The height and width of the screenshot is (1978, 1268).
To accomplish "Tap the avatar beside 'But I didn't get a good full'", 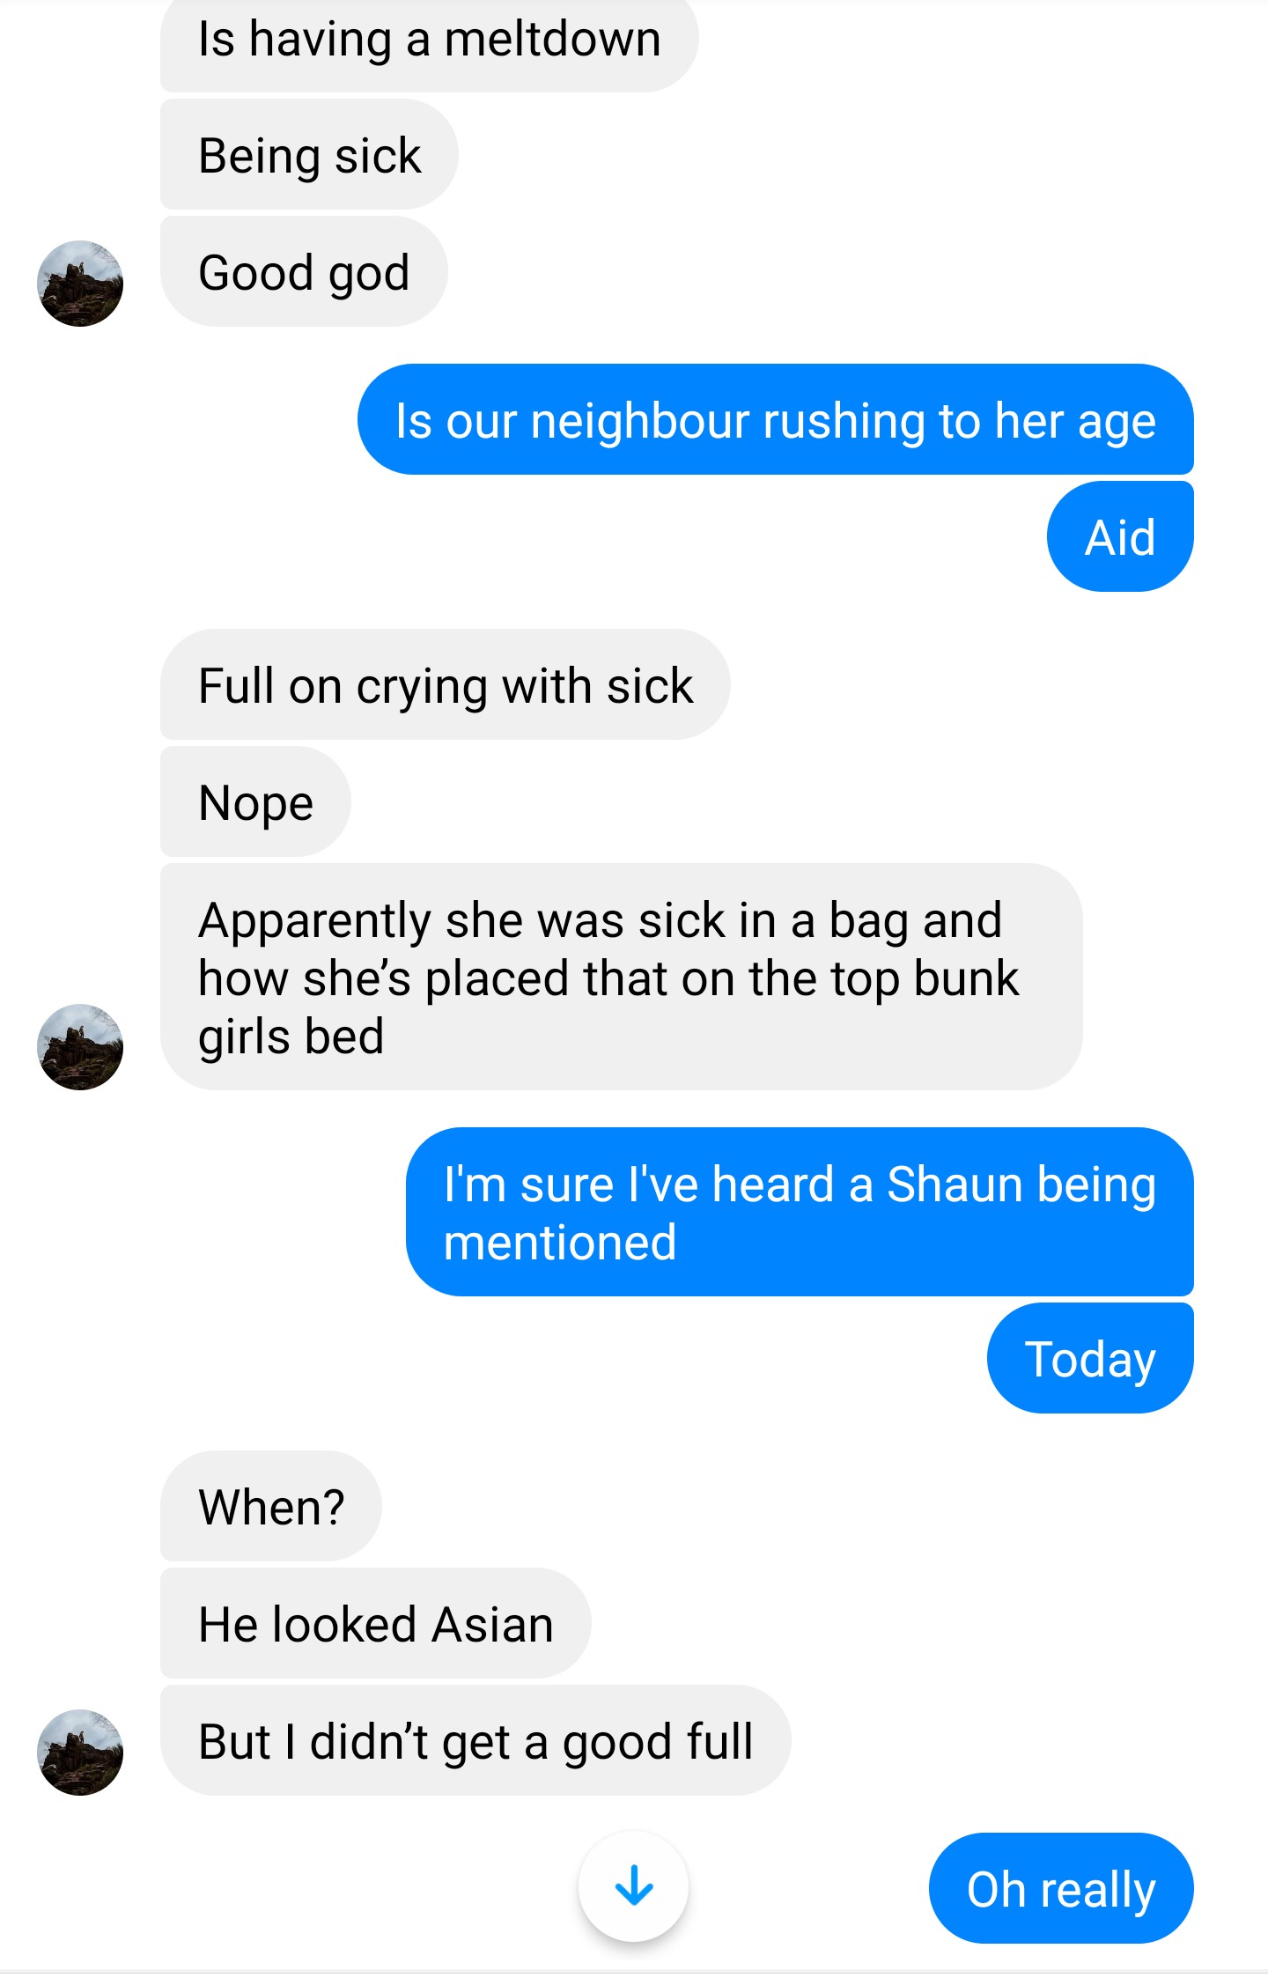I will (80, 1753).
